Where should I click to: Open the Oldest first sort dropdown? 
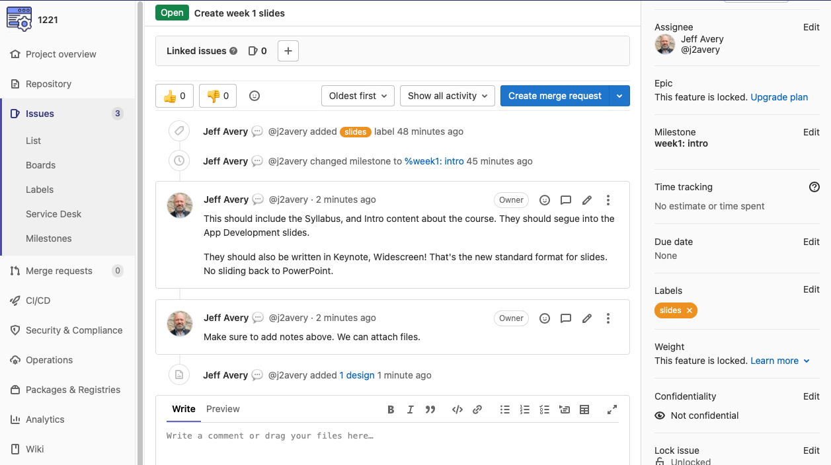(x=358, y=95)
